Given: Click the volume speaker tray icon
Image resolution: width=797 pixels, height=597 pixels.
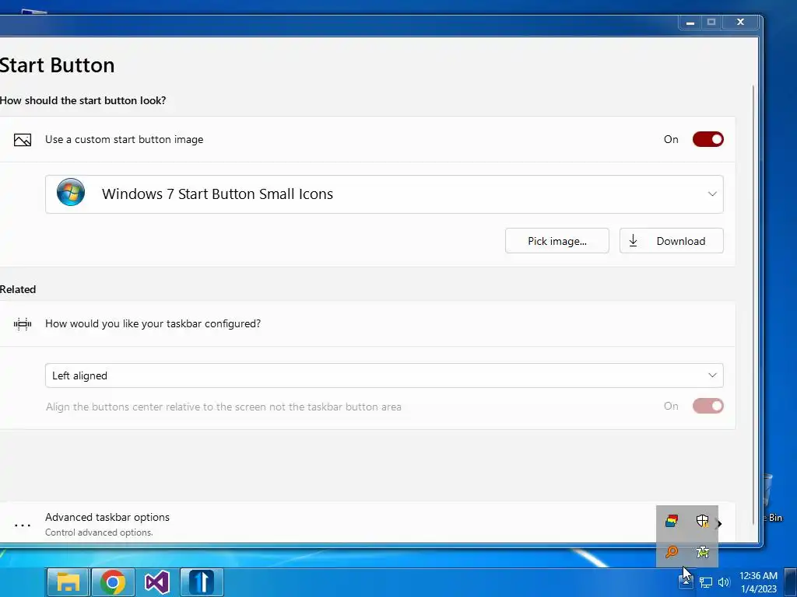Looking at the screenshot, I should coord(724,582).
